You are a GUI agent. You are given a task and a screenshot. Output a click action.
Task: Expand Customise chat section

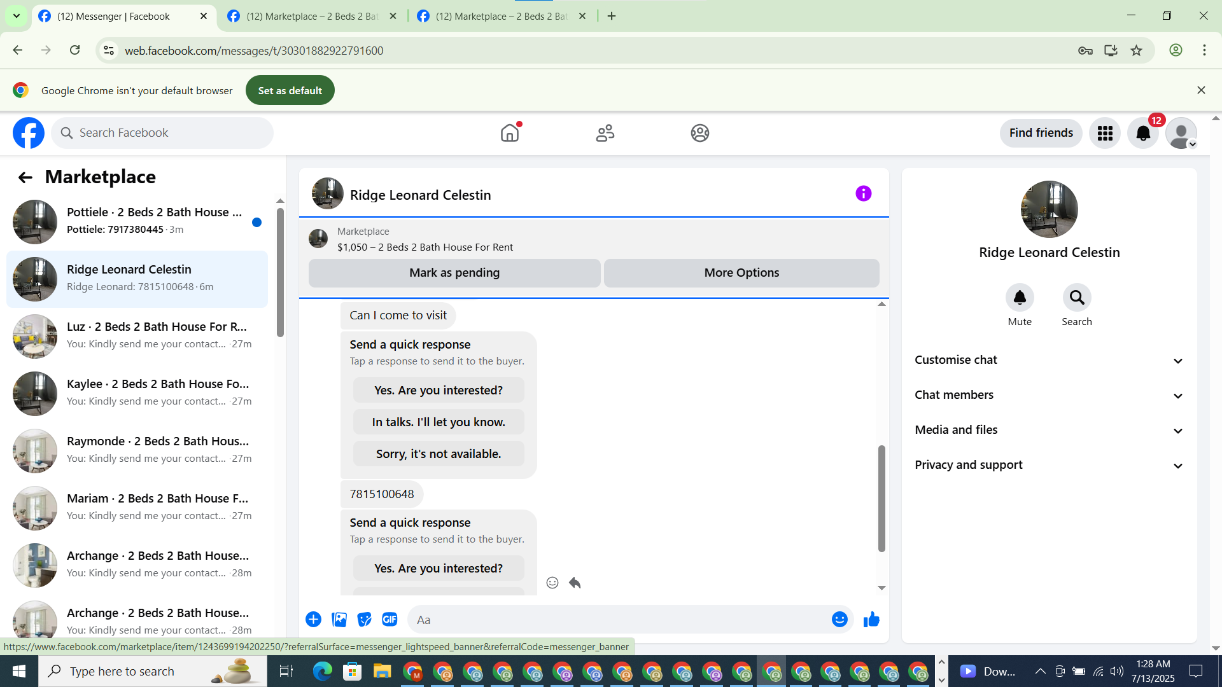tap(1049, 360)
